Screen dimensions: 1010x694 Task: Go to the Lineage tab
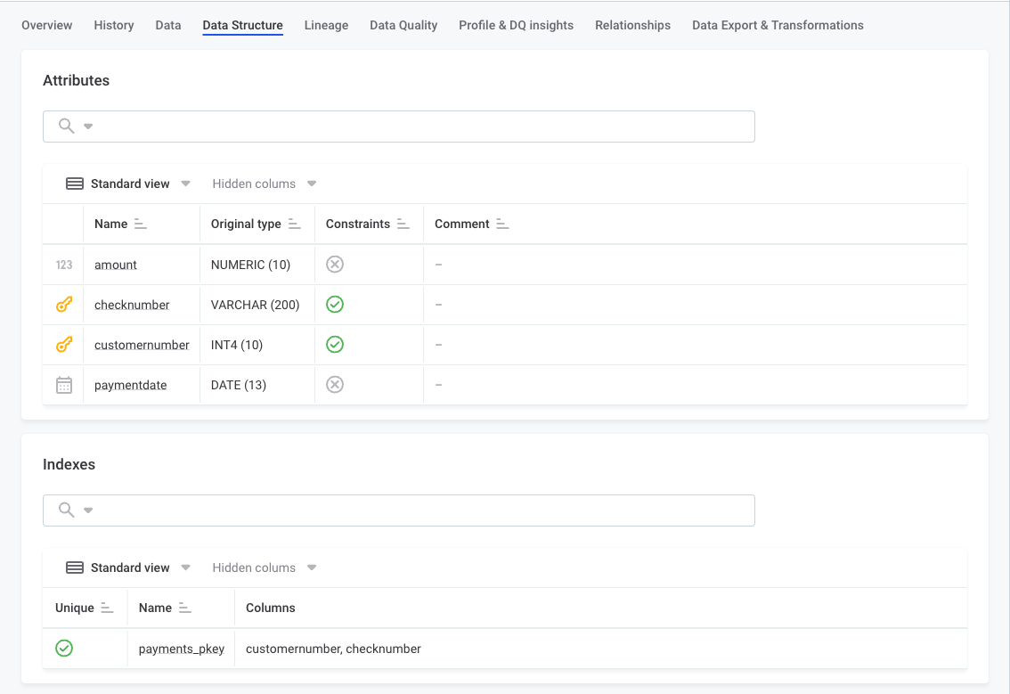pos(327,25)
